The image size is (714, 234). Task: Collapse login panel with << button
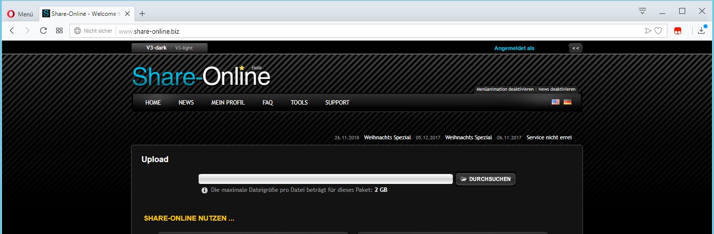click(x=575, y=48)
